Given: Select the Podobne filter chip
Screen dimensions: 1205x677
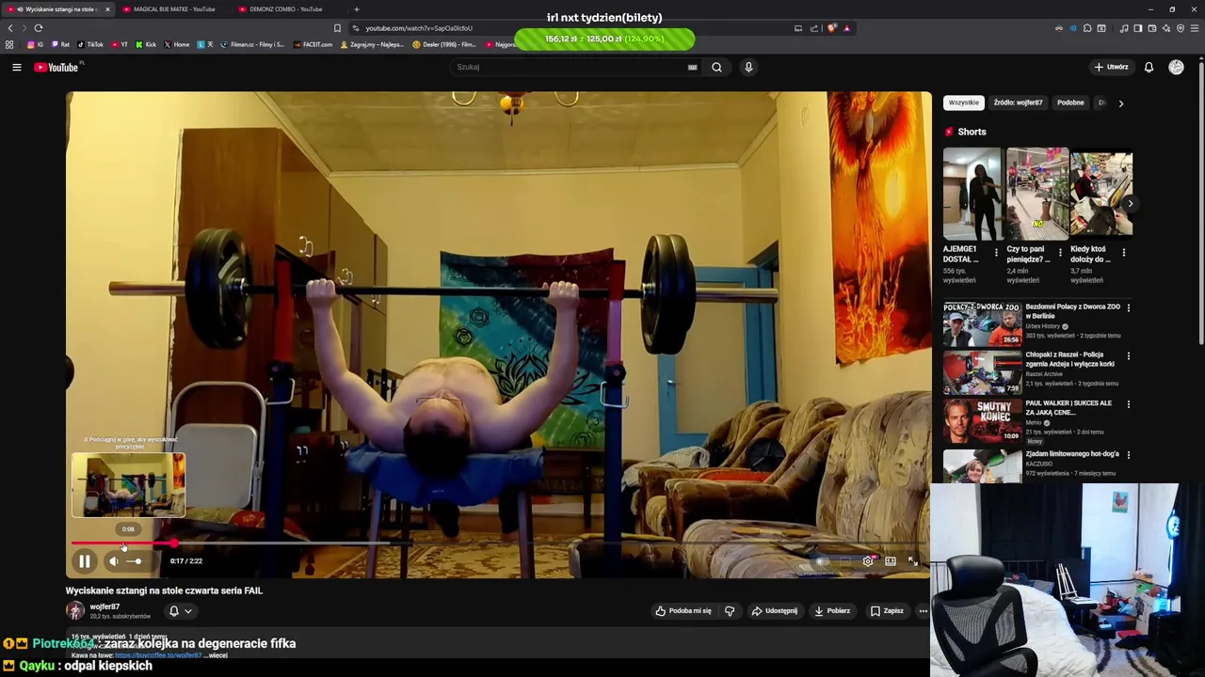Looking at the screenshot, I should 1070,102.
